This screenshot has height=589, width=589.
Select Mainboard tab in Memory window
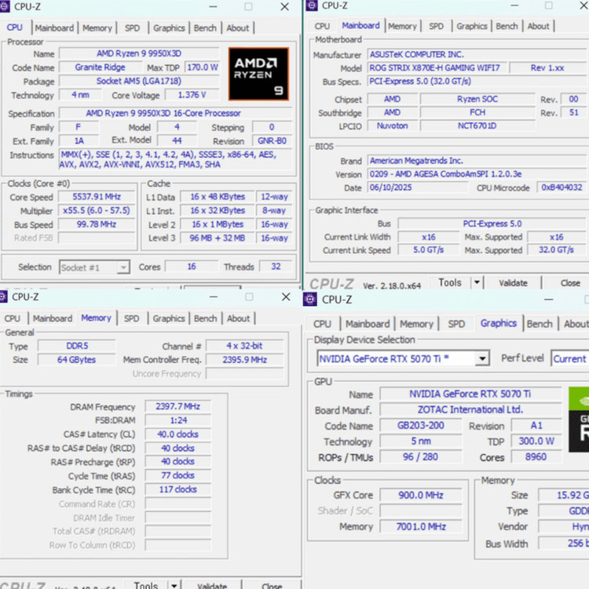tap(53, 318)
